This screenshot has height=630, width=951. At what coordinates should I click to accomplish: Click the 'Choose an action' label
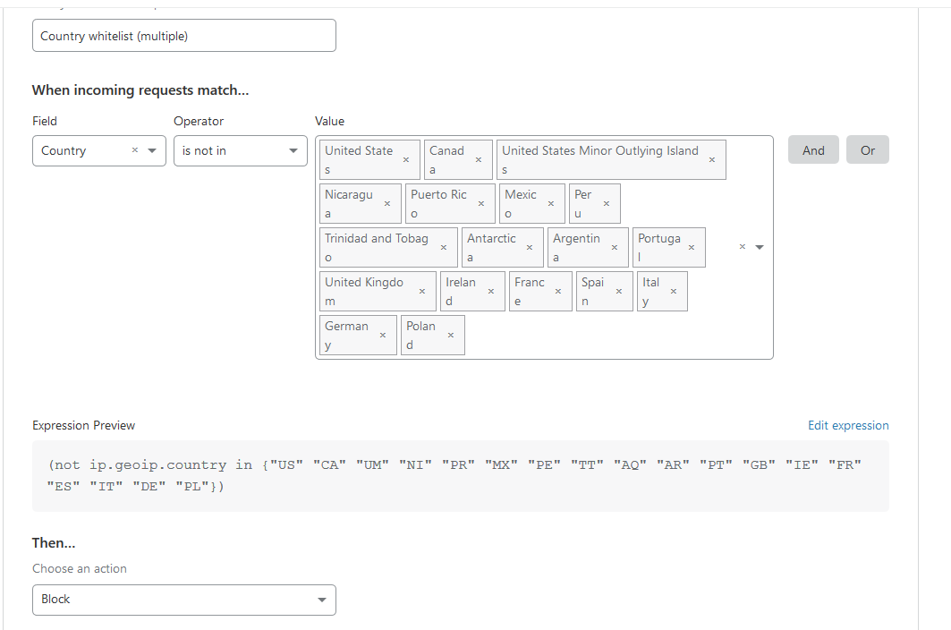point(80,568)
